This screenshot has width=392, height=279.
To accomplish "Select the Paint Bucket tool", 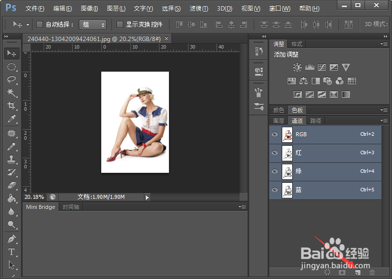I will click(12, 198).
